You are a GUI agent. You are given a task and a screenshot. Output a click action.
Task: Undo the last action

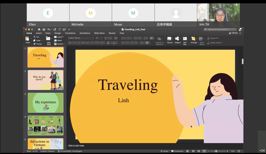tap(49, 29)
